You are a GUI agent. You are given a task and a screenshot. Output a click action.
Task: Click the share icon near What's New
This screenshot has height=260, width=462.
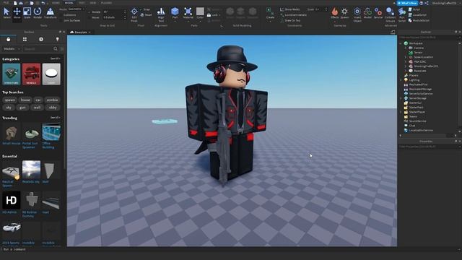pos(427,3)
